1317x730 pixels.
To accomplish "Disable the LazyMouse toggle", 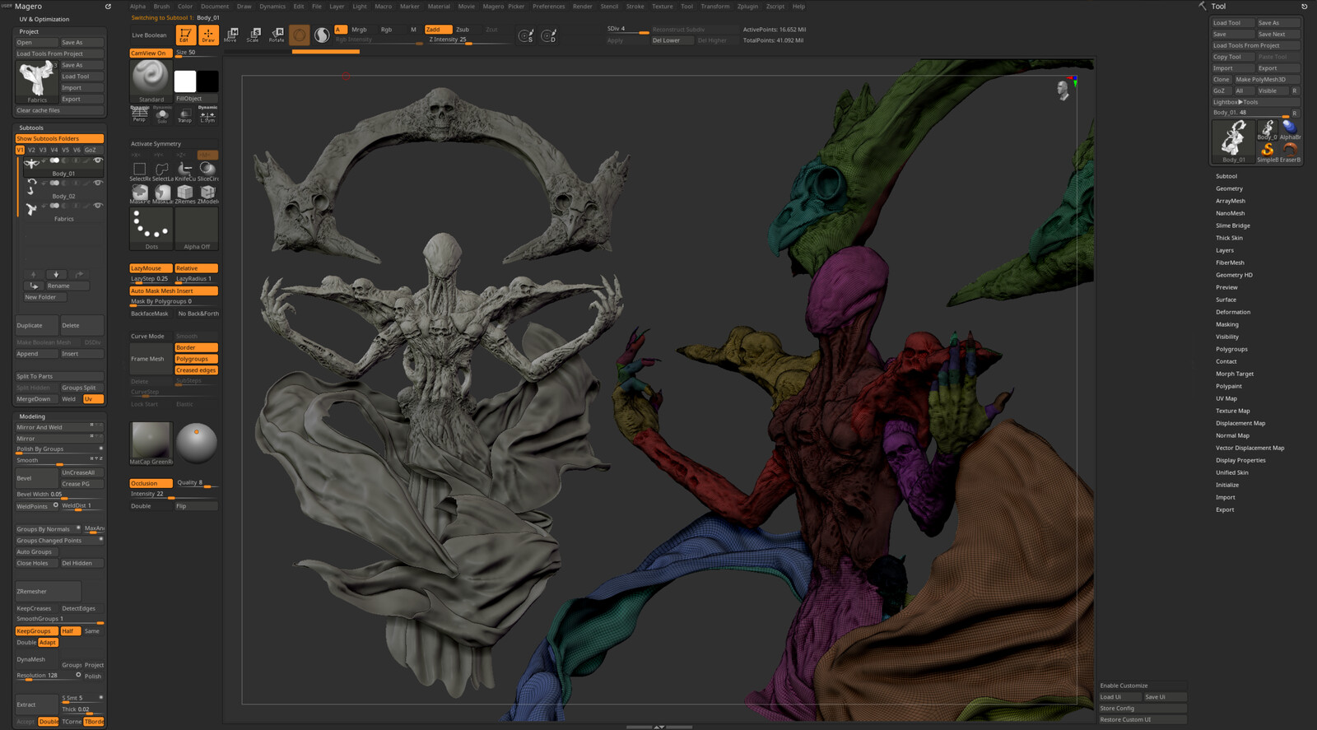I will click(x=151, y=268).
